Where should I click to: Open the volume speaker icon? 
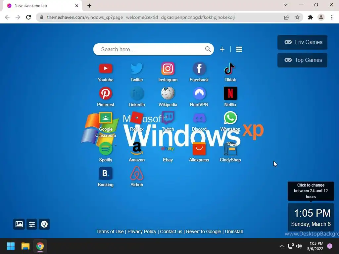point(299,246)
